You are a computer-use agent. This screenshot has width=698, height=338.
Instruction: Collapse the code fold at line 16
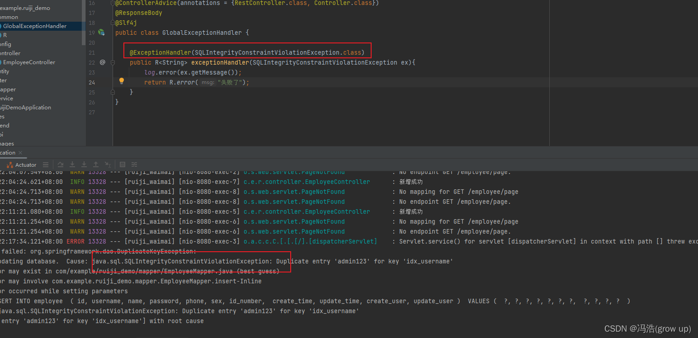pos(113,3)
